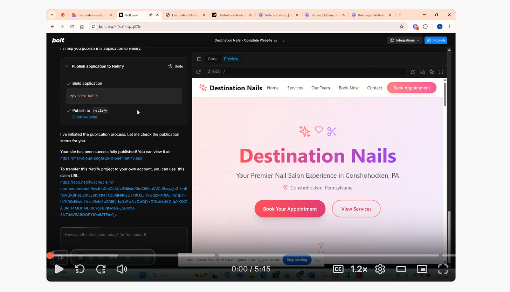Screen dimensions: 510x292
Task: Expand preview to fullscreen icon
Action: pos(441,72)
